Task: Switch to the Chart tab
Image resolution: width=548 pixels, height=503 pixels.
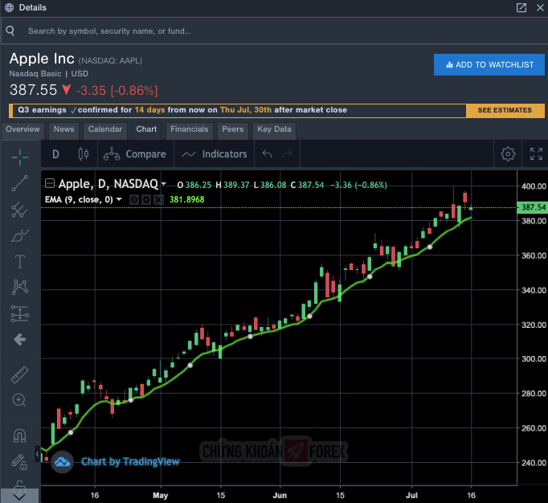Action: coord(146,129)
